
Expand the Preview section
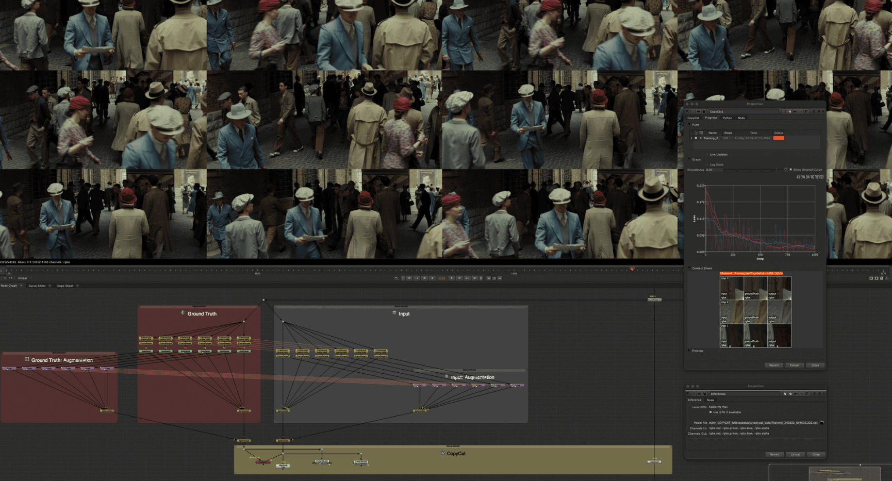click(x=689, y=350)
